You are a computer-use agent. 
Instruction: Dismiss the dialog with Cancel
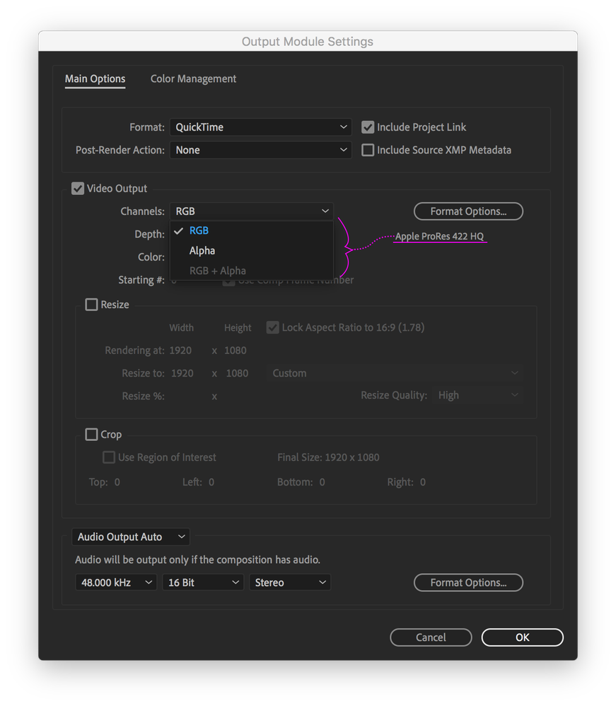(x=431, y=637)
